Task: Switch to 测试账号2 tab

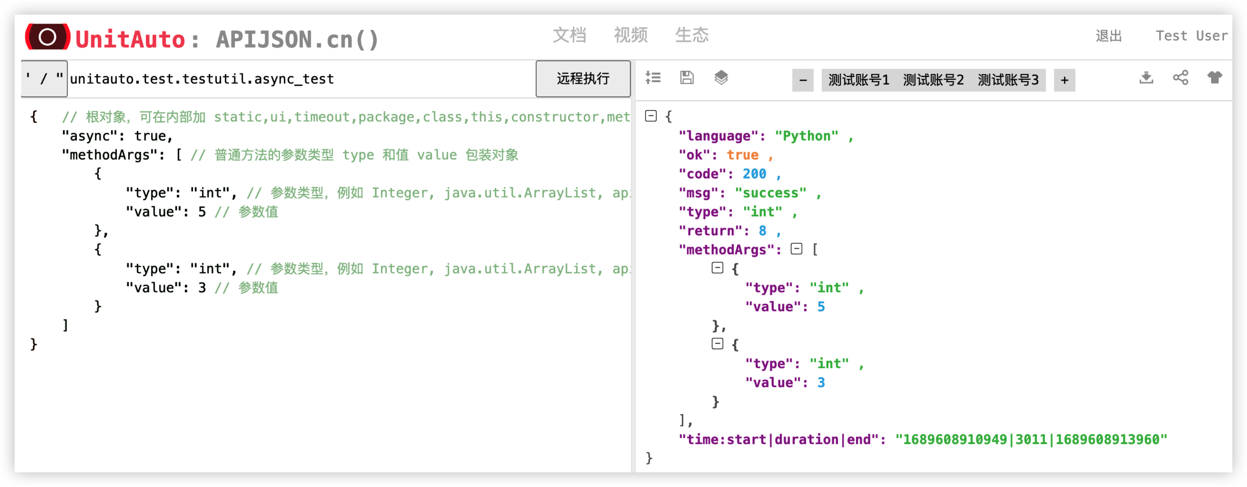Action: (933, 80)
